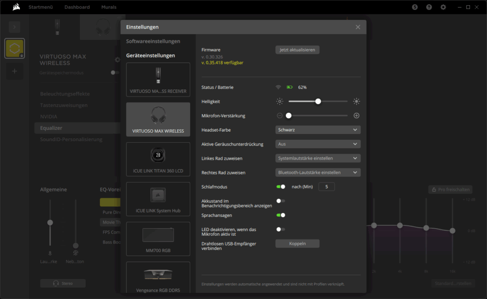Viewport: 487px width, 299px height.
Task: Click the Jetzt aktualisieren button
Action: [297, 50]
